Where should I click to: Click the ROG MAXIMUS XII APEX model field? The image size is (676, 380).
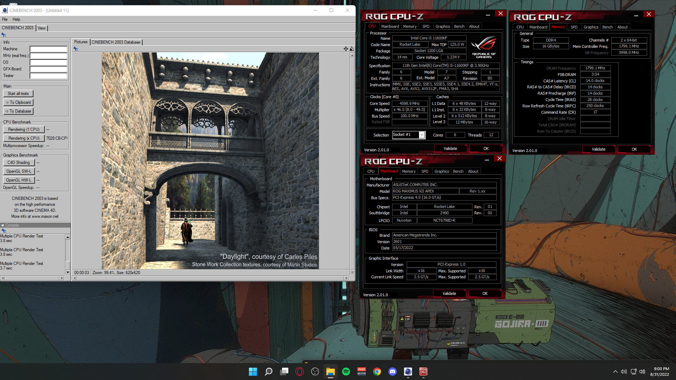pos(425,191)
